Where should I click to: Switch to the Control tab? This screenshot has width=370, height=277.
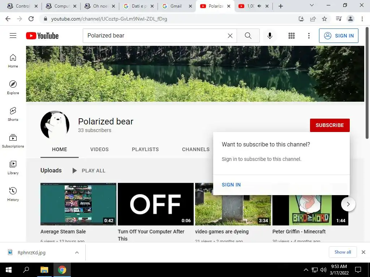22,6
